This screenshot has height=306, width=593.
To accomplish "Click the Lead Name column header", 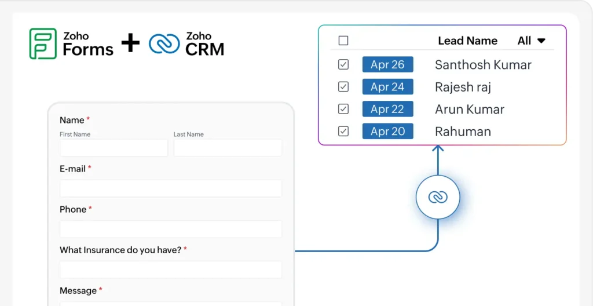I will click(x=468, y=41).
